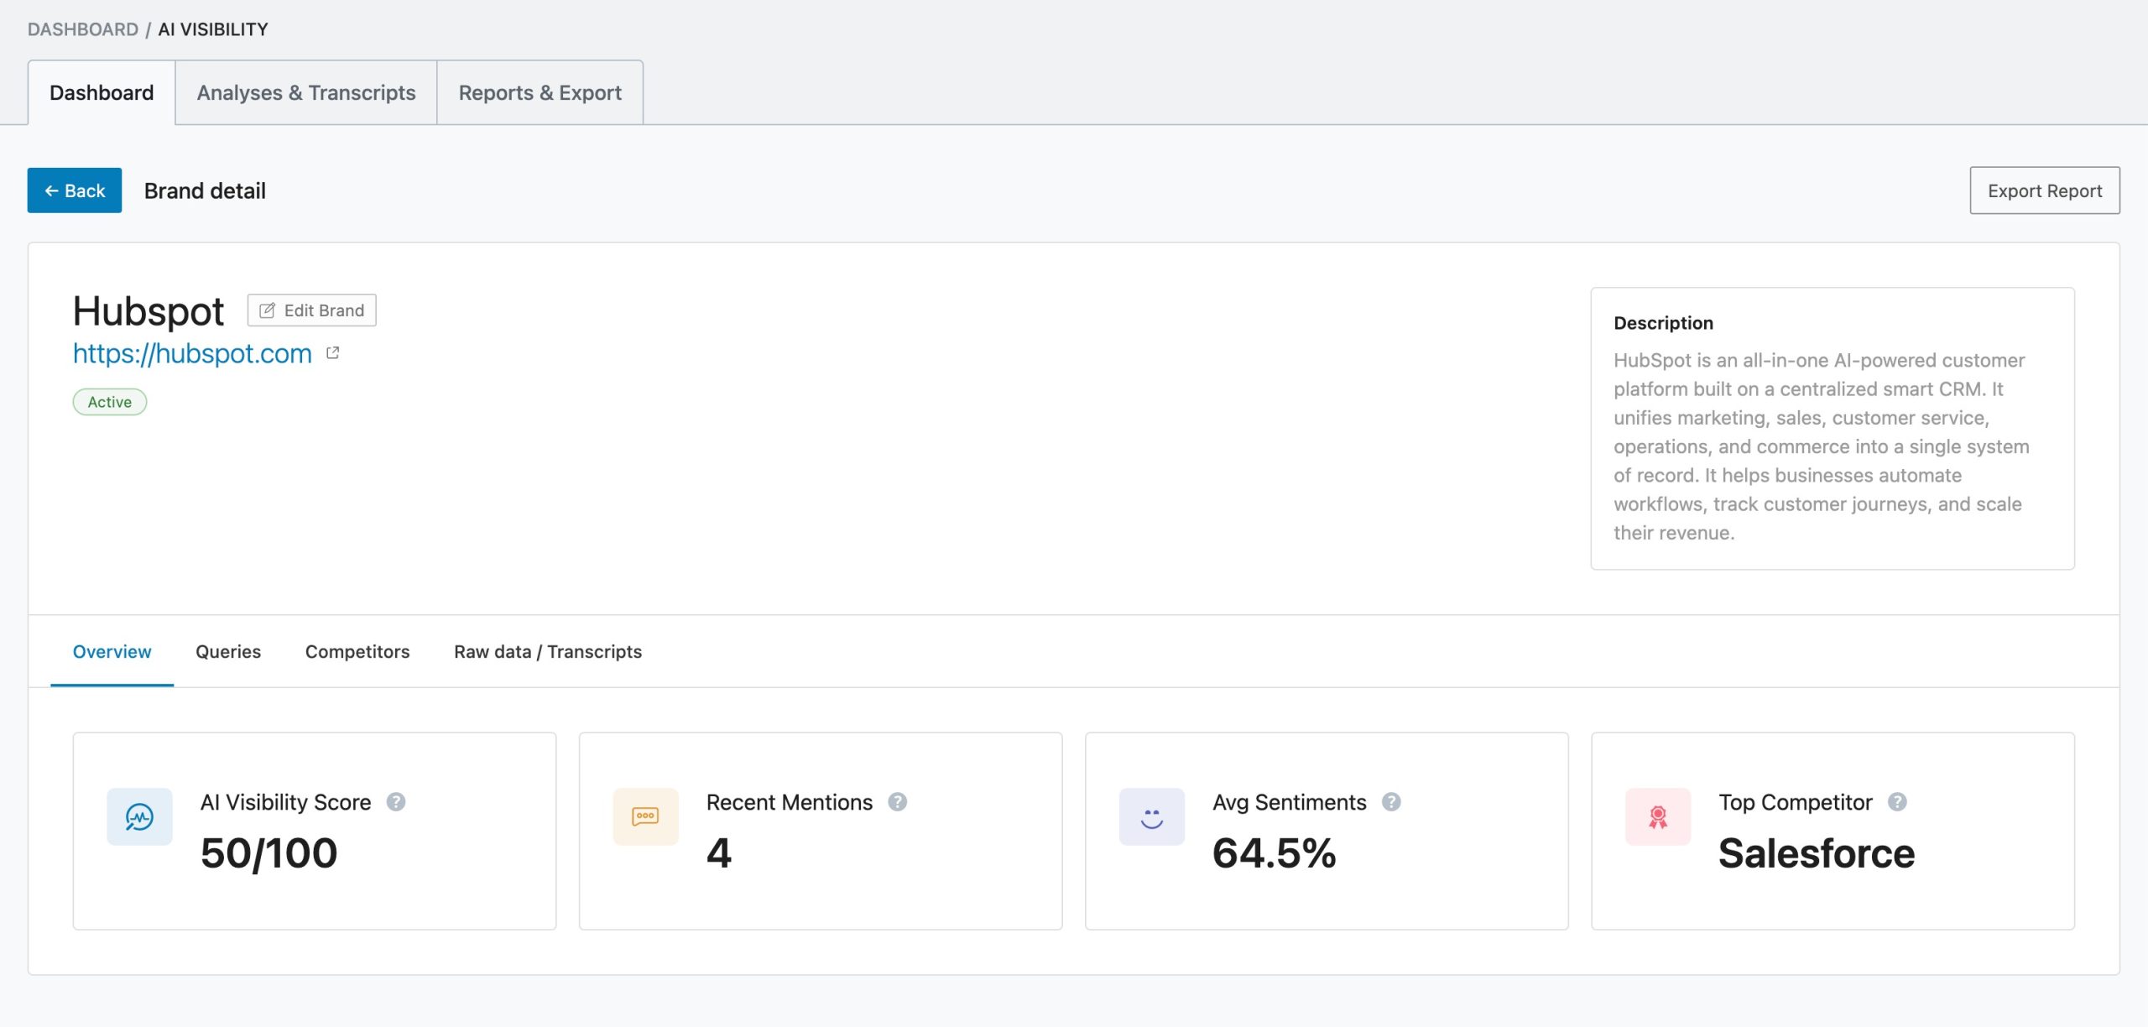Image resolution: width=2148 pixels, height=1027 pixels.
Task: Go back using the Back button
Action: coord(75,190)
